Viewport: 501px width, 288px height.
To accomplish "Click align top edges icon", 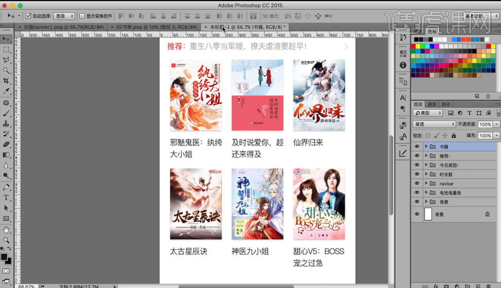I will (x=121, y=16).
